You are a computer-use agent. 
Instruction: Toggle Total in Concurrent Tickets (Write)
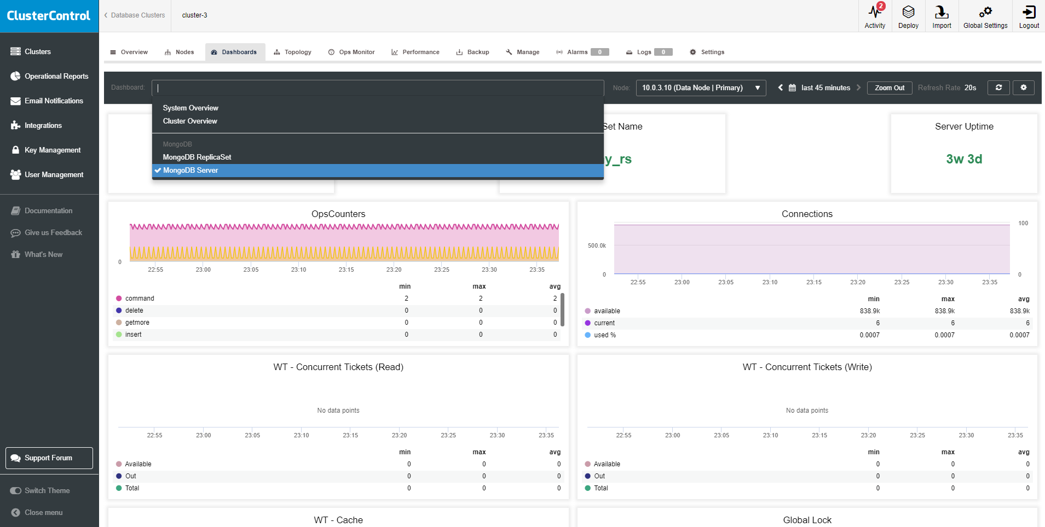point(597,488)
